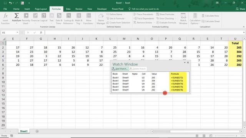Open Financial functions list
246x138 pixels.
[x=35, y=19]
